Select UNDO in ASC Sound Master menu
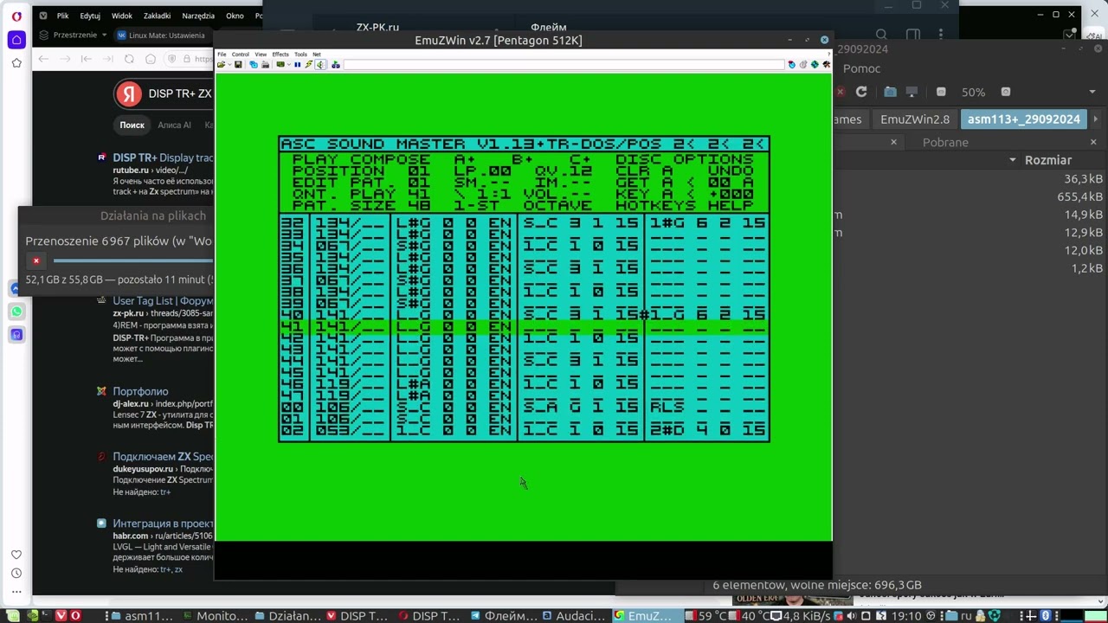The width and height of the screenshot is (1108, 623). click(x=731, y=171)
